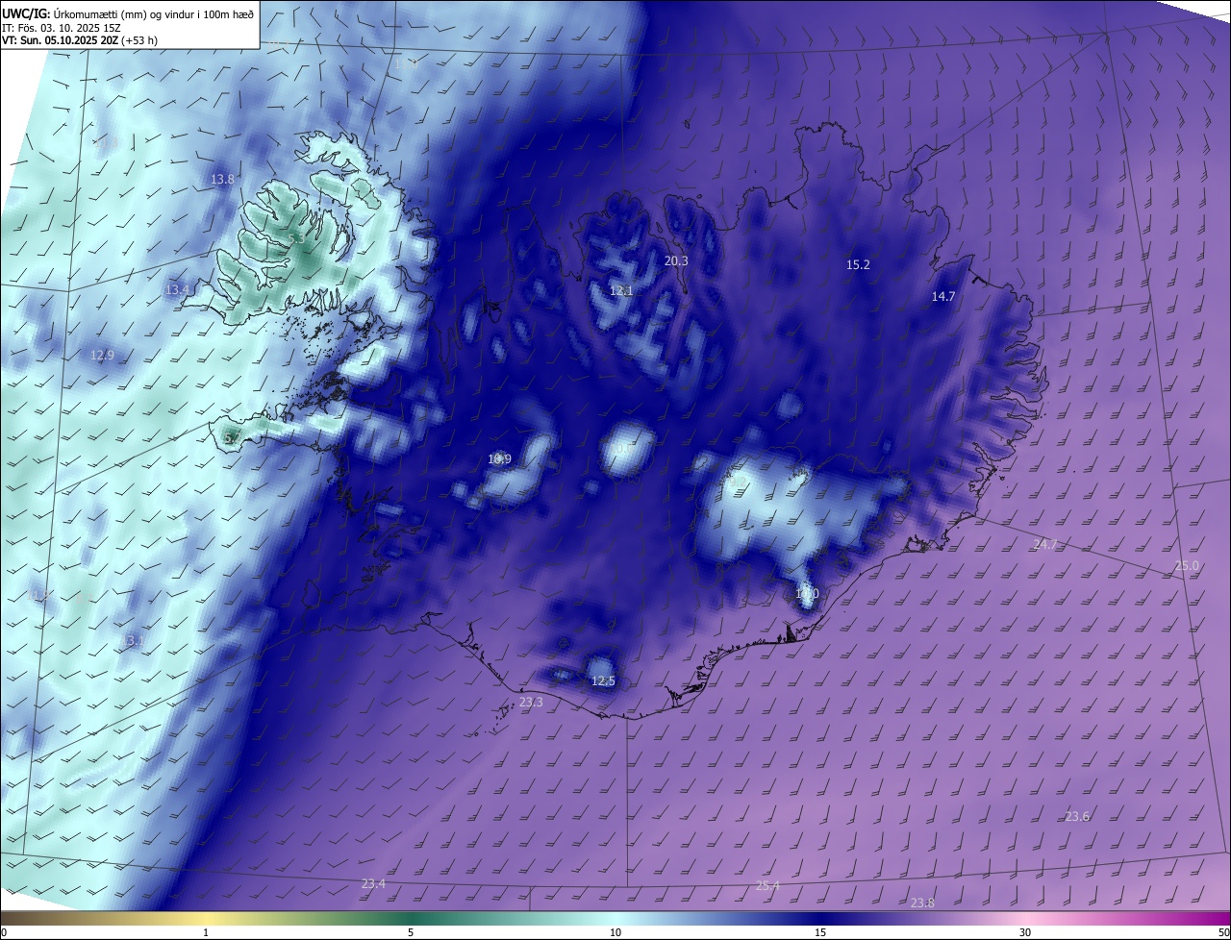Click the 15.2 value label
This screenshot has width=1231, height=940.
tap(858, 264)
